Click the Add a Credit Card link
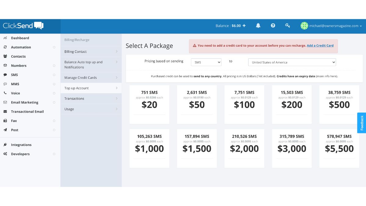This screenshot has height=206, width=366. tap(320, 46)
